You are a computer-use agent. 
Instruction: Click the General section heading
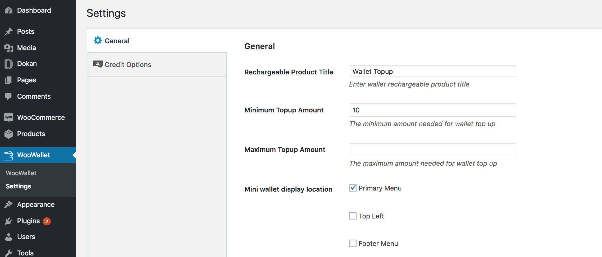(260, 46)
